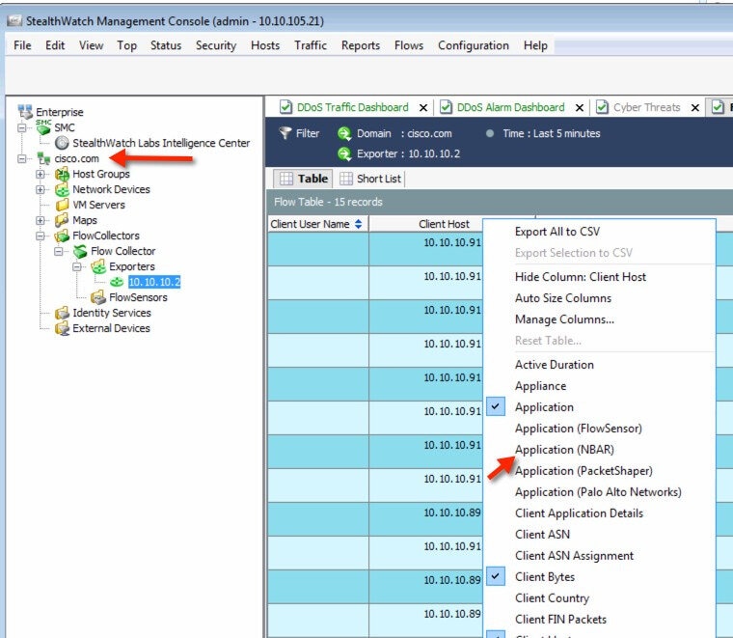This screenshot has height=638, width=733.
Task: Click the Network Devices icon
Action: click(x=62, y=189)
